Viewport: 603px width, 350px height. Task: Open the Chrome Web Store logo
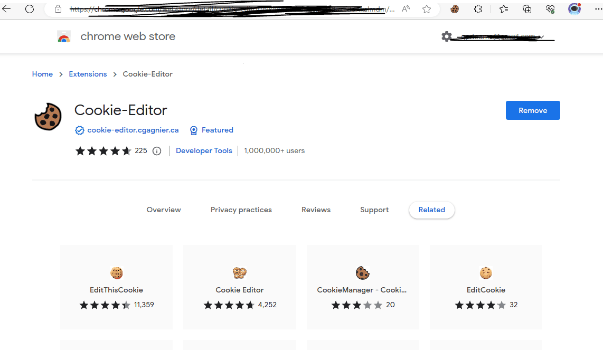[x=64, y=36]
